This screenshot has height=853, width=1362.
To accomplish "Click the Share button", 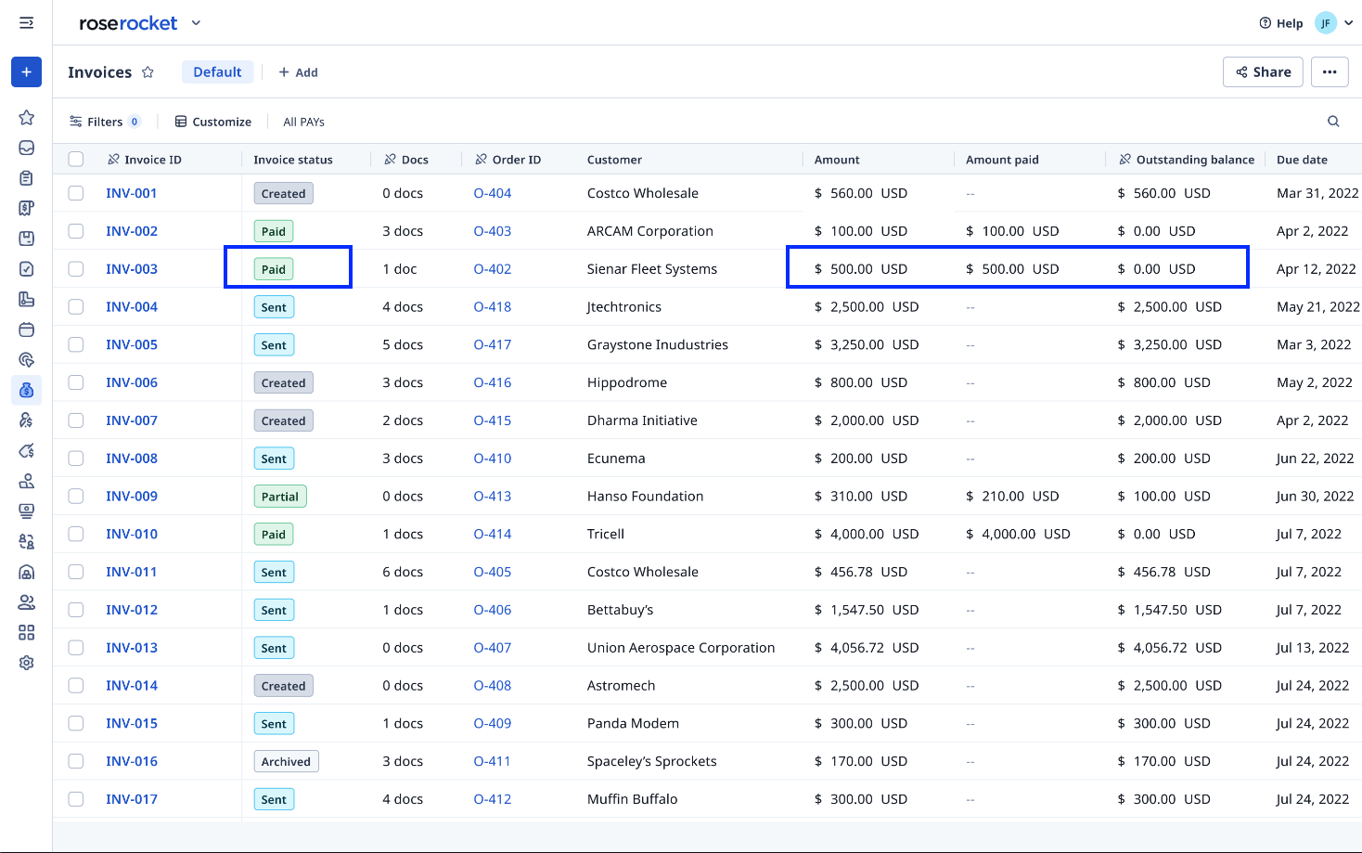I will coord(1263,71).
